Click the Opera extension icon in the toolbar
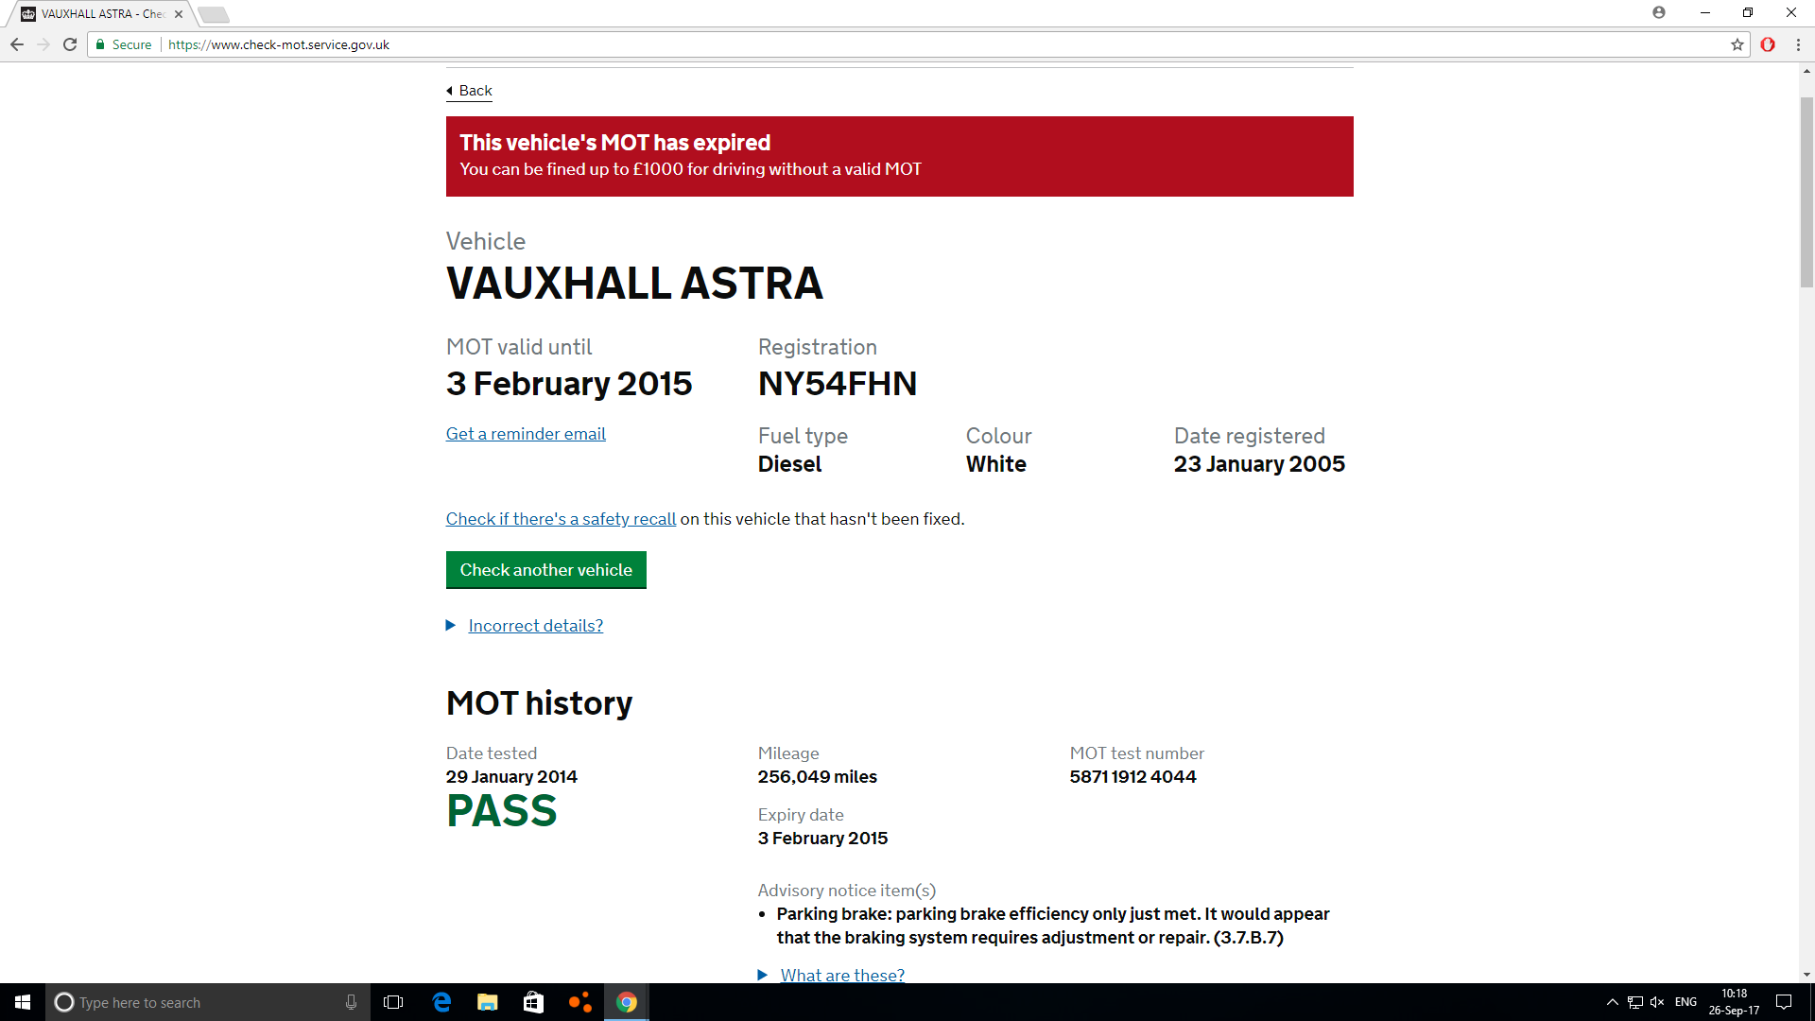Viewport: 1815px width, 1021px height. pos(1768,44)
